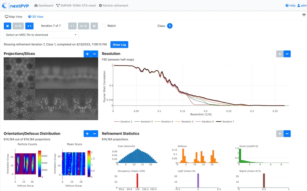This screenshot has height=191, width=307.
Task: Open the MRC file download dropdown
Action: (x=41, y=35)
